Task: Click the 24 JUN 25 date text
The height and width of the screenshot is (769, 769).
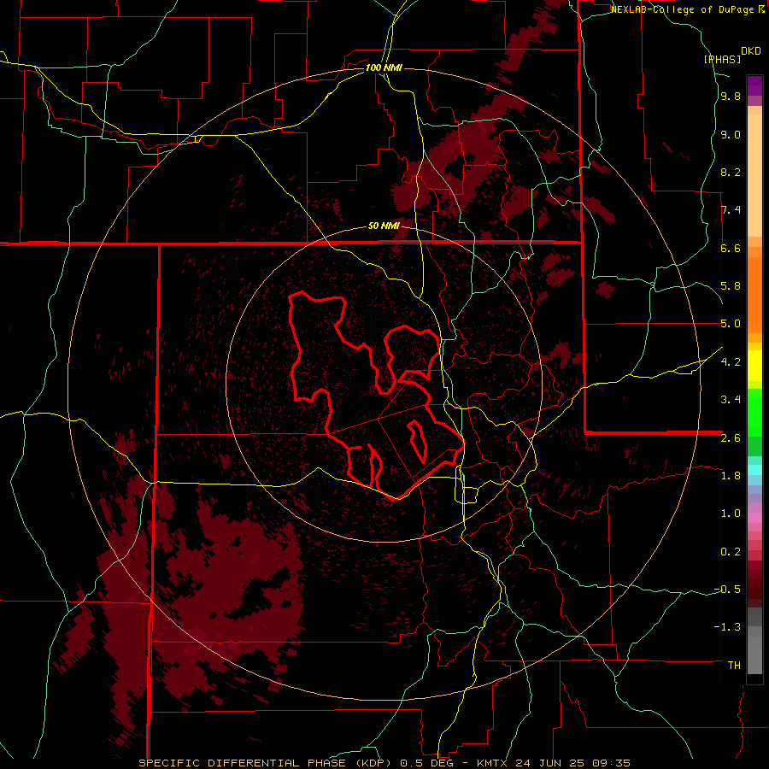Action: click(x=549, y=763)
